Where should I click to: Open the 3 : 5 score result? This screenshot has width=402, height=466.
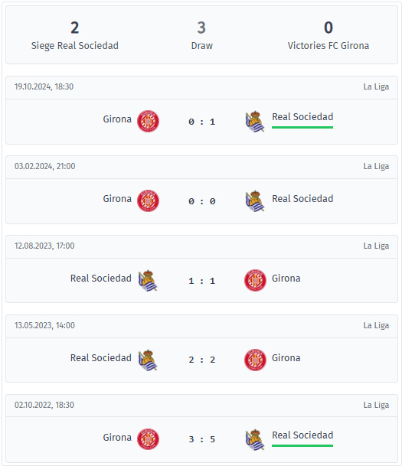click(x=201, y=439)
